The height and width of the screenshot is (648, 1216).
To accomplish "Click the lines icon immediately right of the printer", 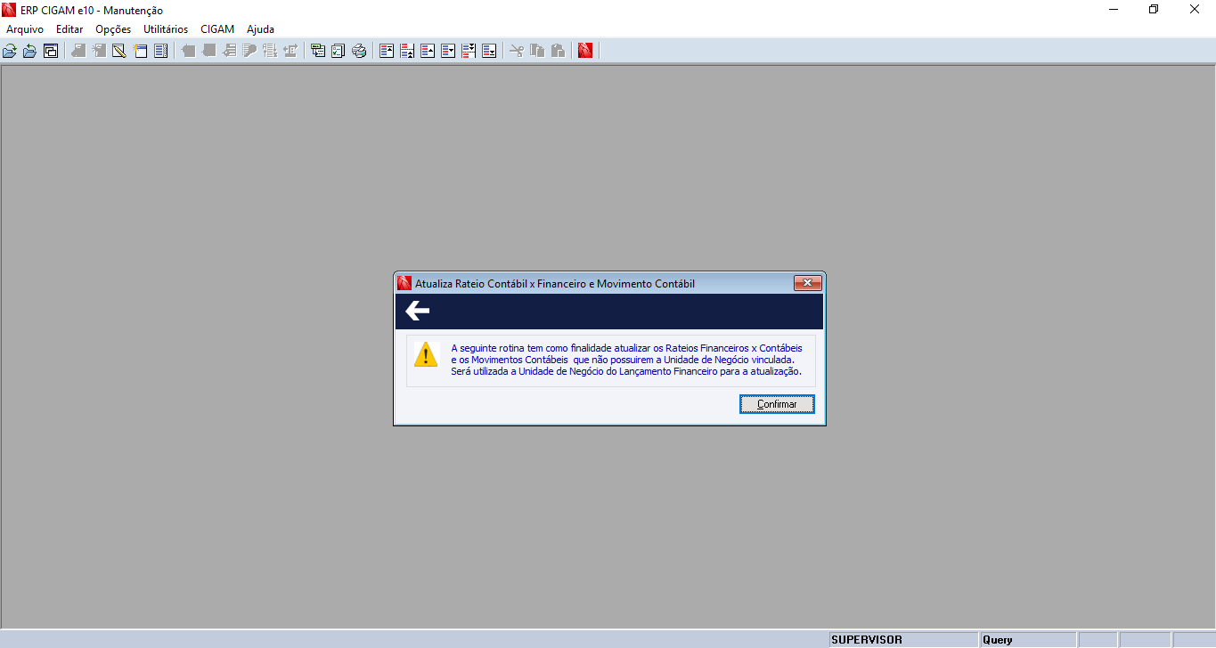I will (x=387, y=51).
